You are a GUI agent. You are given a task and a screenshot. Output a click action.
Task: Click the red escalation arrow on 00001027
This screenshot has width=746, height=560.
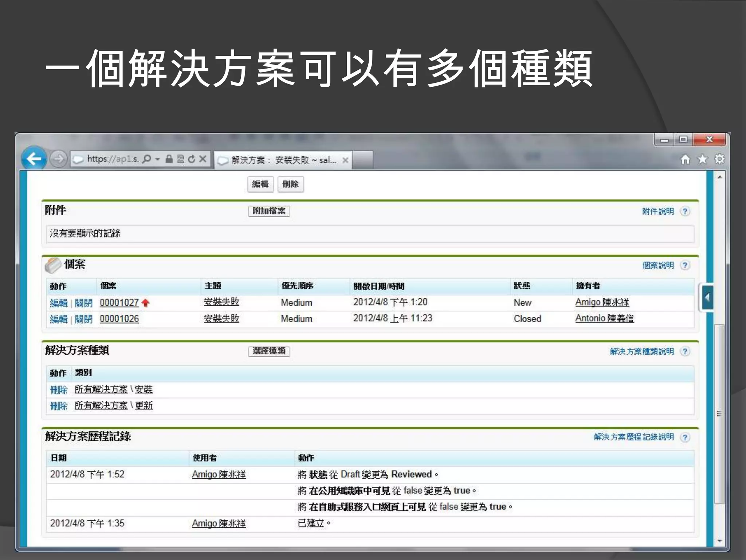(x=146, y=303)
